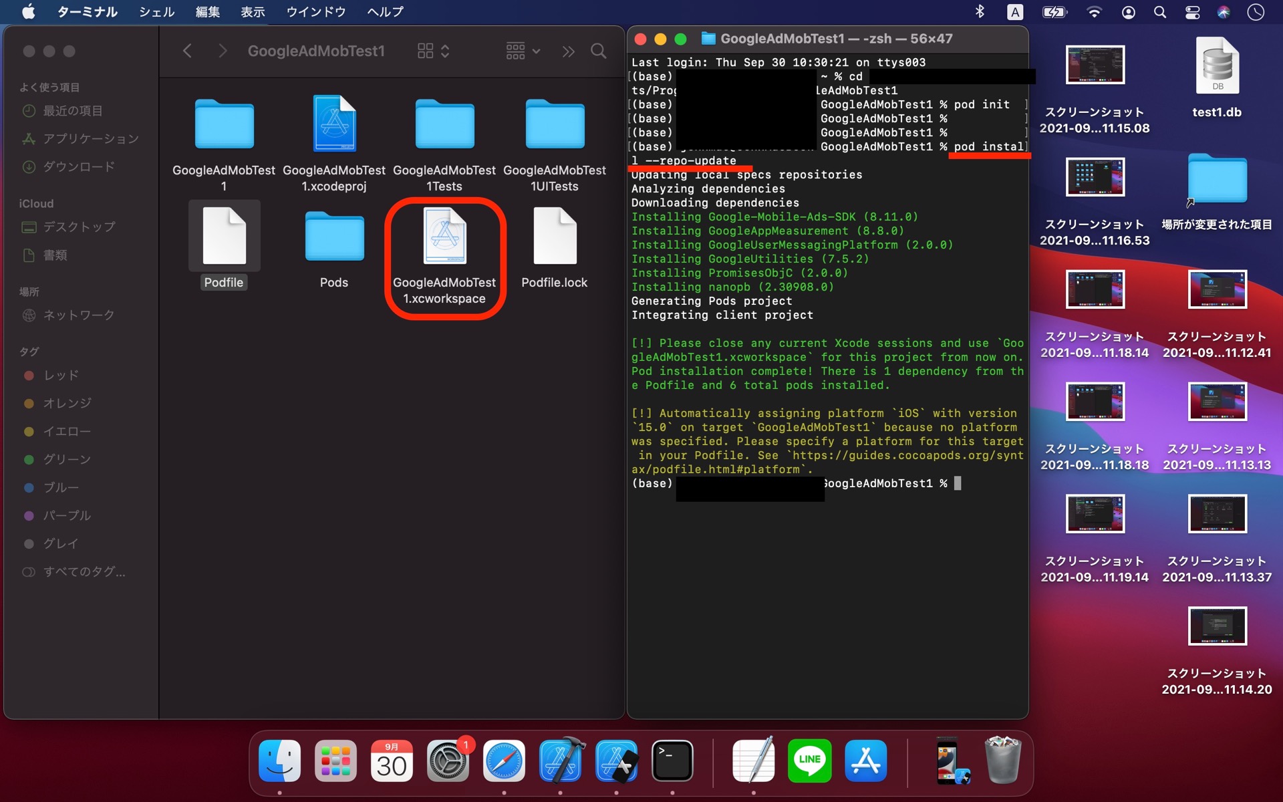Image resolution: width=1283 pixels, height=802 pixels.
Task: Open Wi-Fi status in menu bar
Action: pyautogui.click(x=1094, y=12)
